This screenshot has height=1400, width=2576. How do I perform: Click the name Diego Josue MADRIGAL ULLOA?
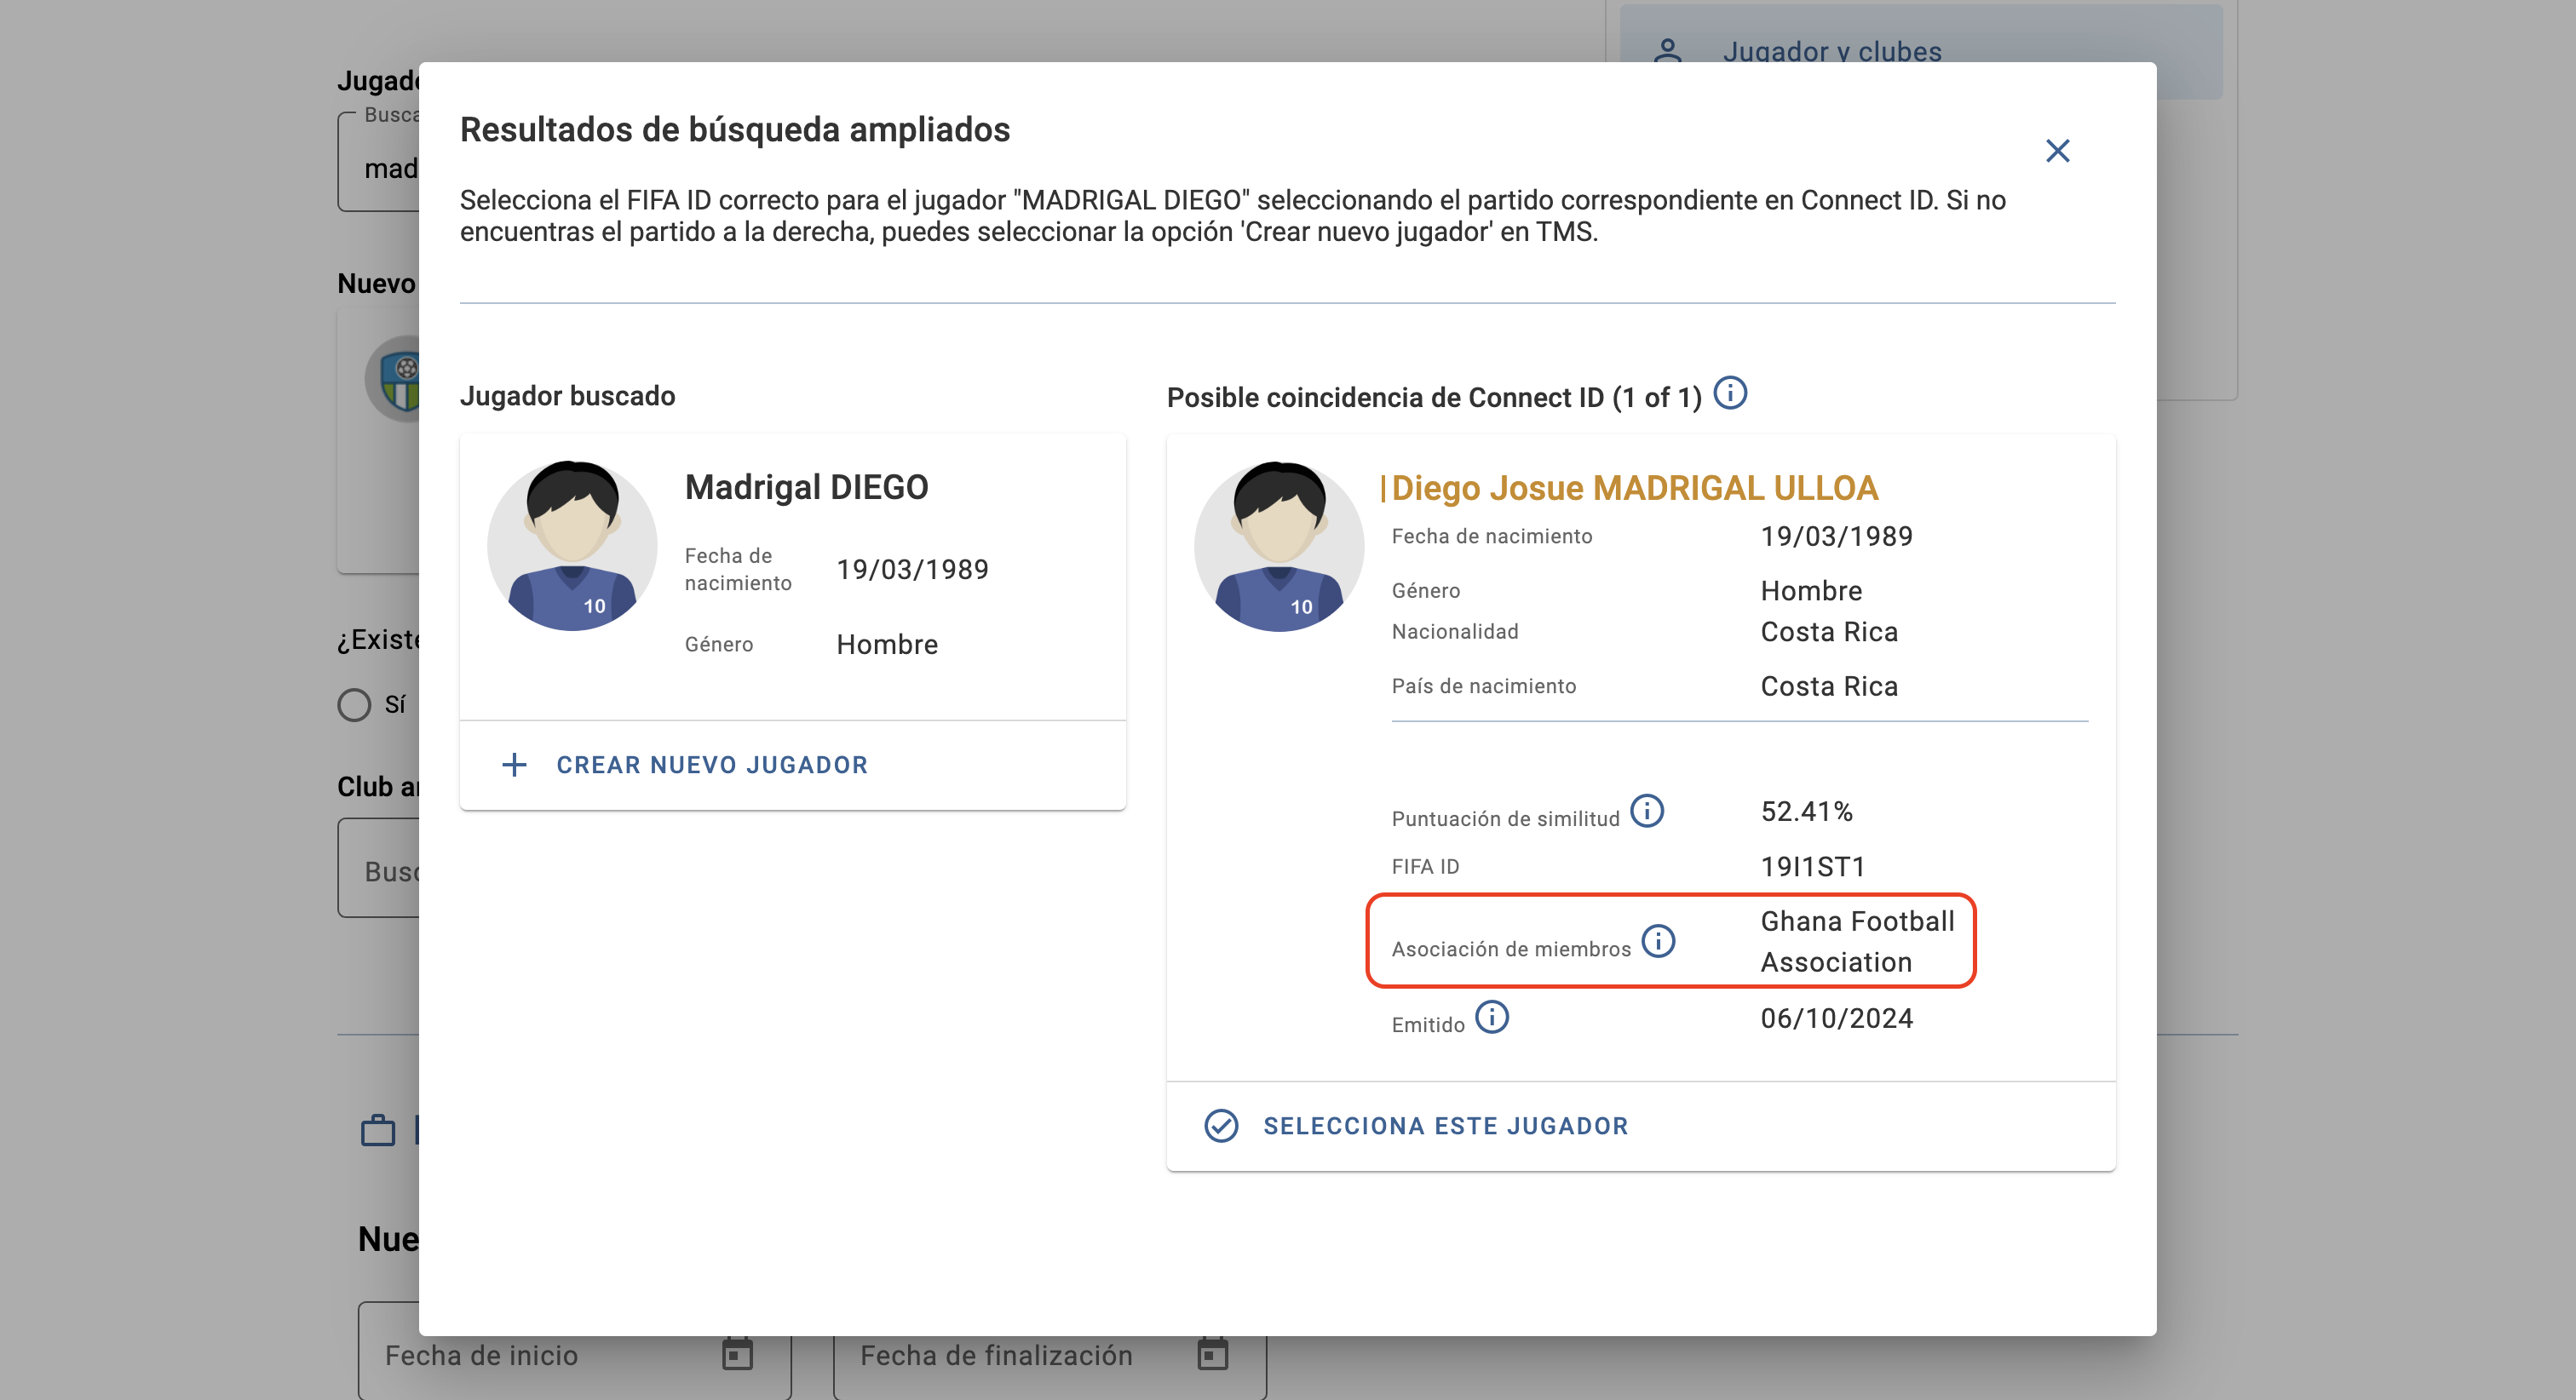click(x=1635, y=488)
